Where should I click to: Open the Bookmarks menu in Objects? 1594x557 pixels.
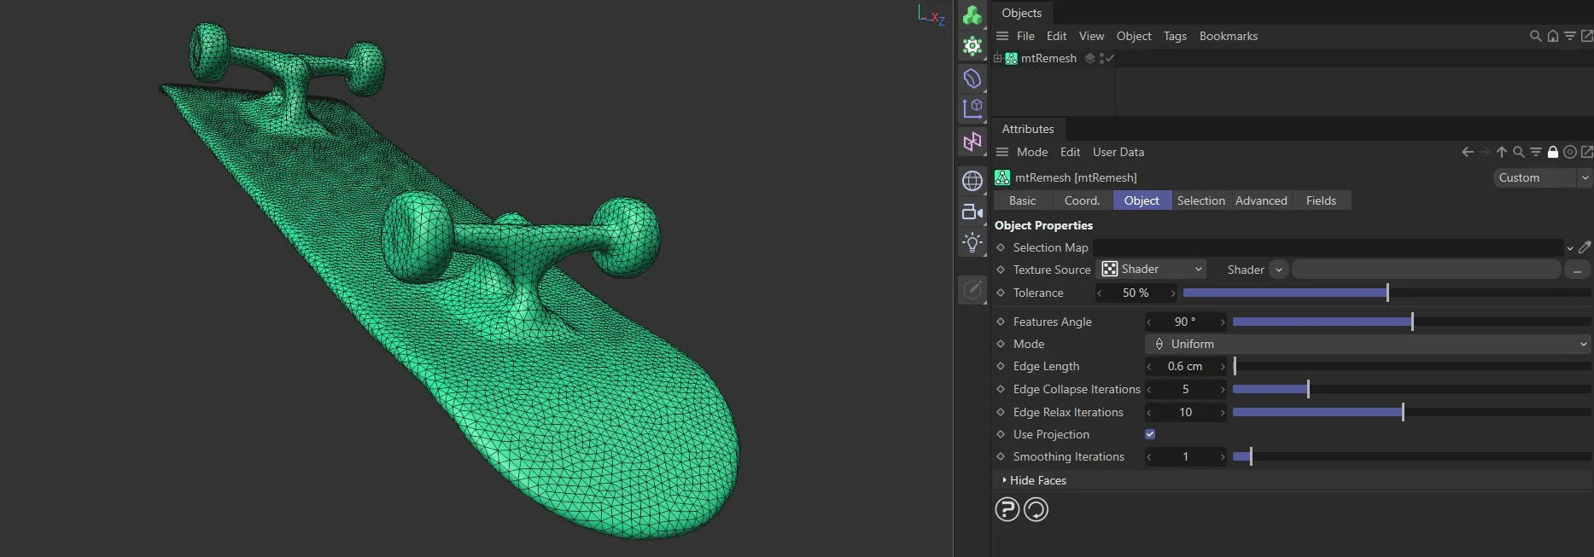click(1228, 36)
